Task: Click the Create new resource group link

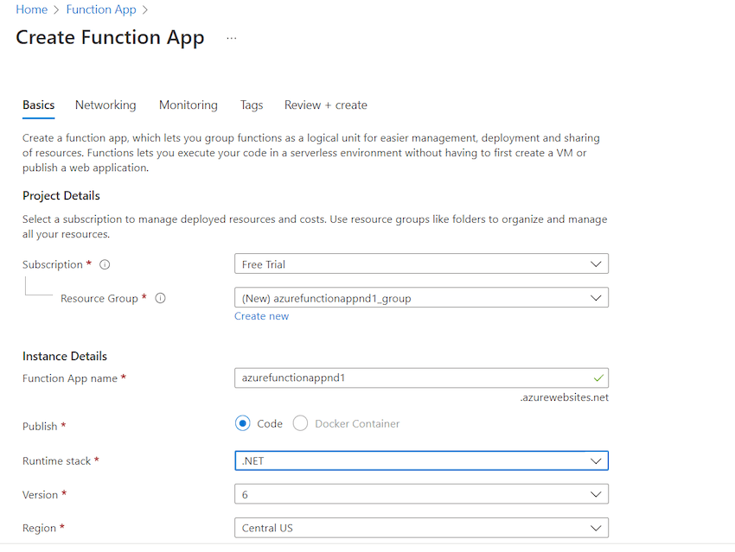Action: 261,316
